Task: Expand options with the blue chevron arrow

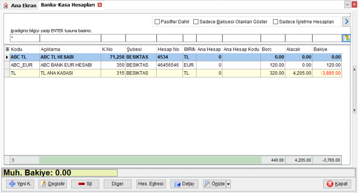Action: click(346, 21)
